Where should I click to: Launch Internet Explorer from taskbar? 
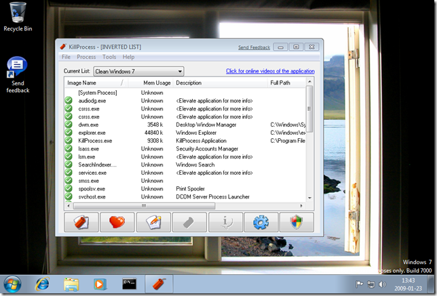42,284
